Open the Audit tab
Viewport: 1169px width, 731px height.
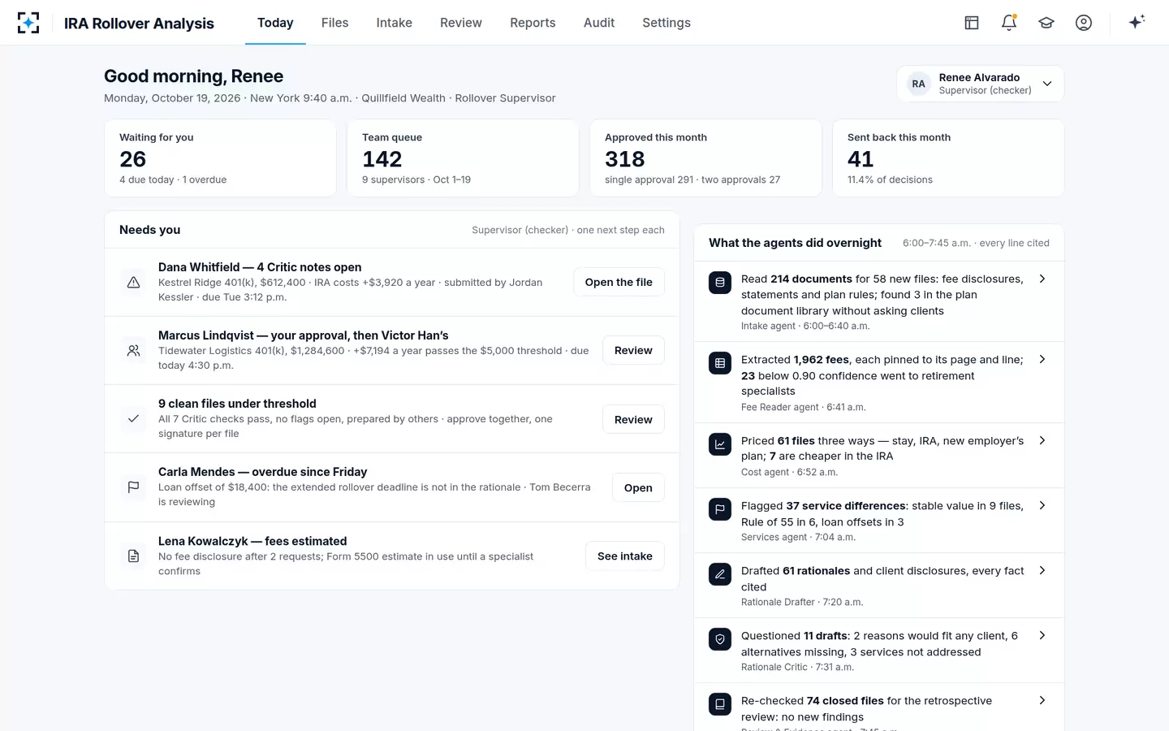[x=599, y=23]
